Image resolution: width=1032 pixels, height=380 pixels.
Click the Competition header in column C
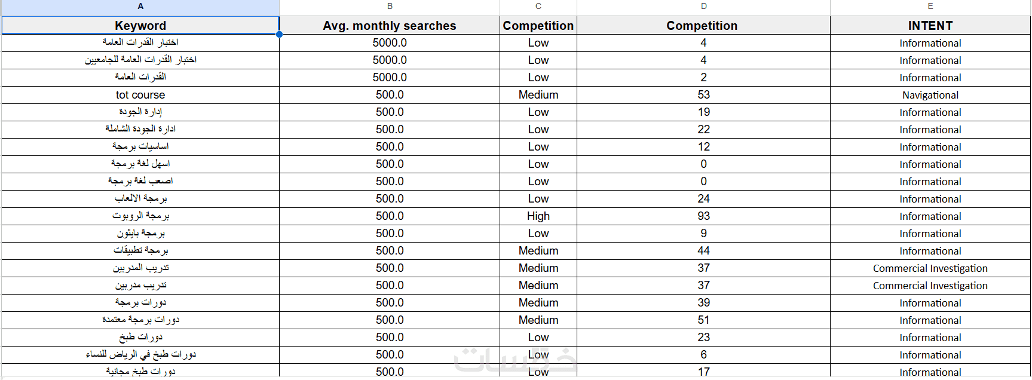click(538, 26)
